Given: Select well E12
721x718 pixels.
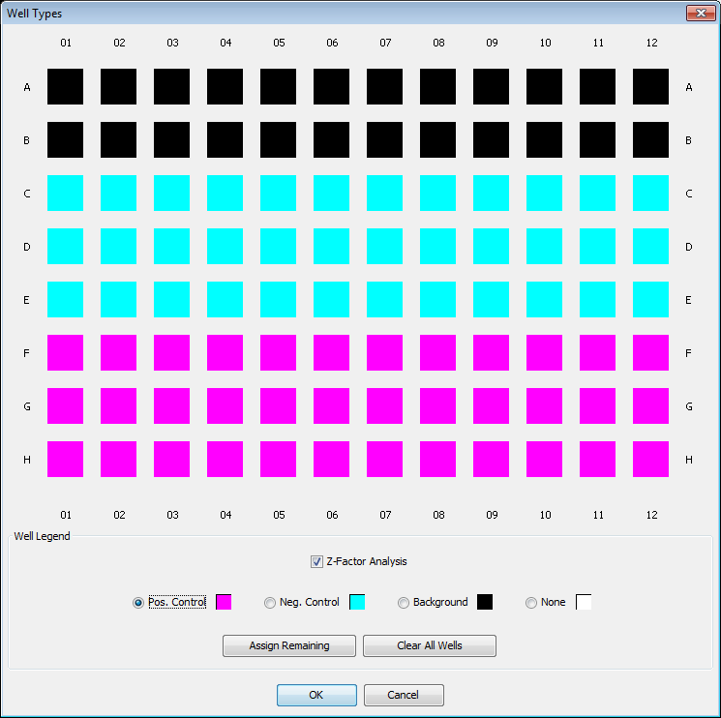Looking at the screenshot, I should pos(650,300).
